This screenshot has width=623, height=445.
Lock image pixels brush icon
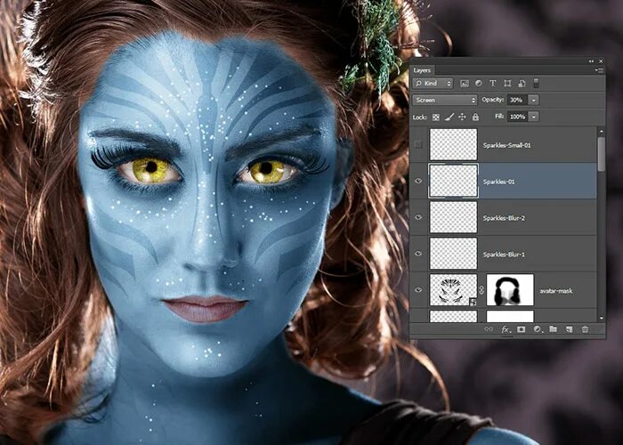coord(449,117)
